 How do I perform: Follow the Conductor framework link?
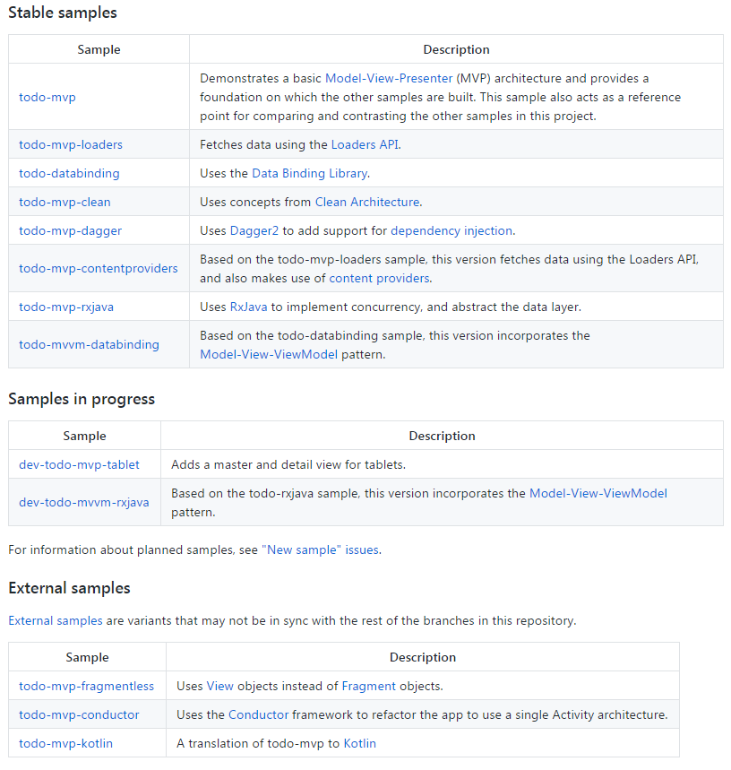(x=259, y=715)
